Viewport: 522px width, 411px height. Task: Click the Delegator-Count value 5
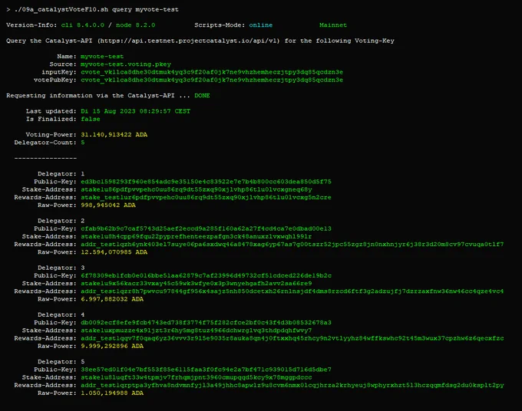(83, 143)
